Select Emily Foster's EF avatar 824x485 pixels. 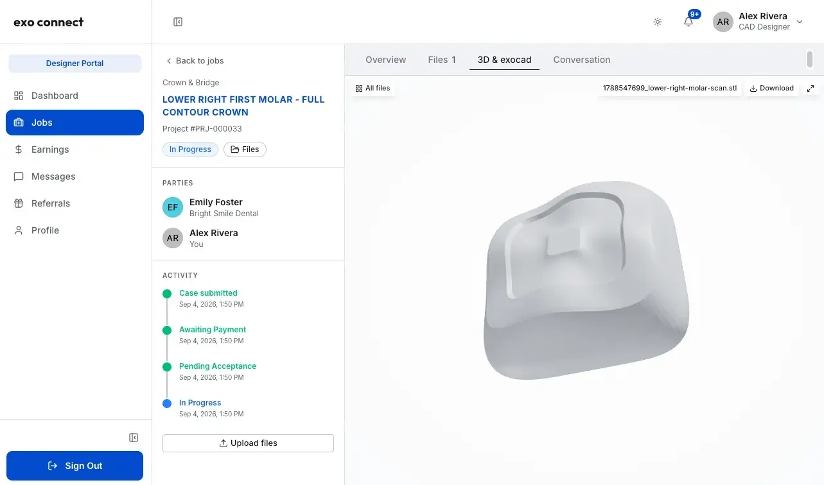click(173, 207)
